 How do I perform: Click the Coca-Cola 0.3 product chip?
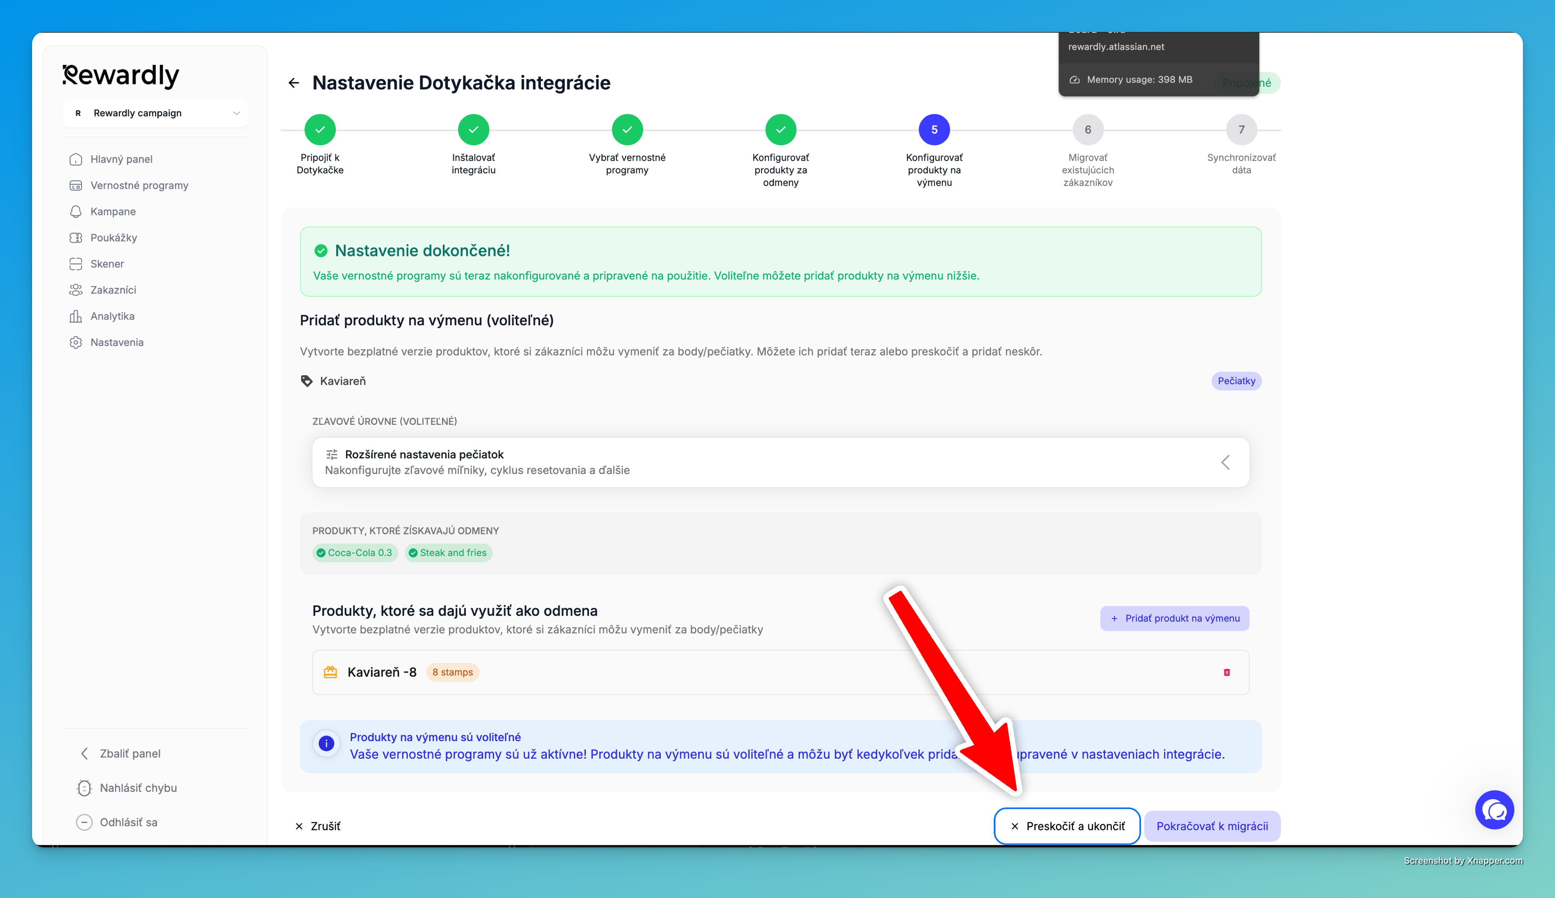pyautogui.click(x=355, y=553)
